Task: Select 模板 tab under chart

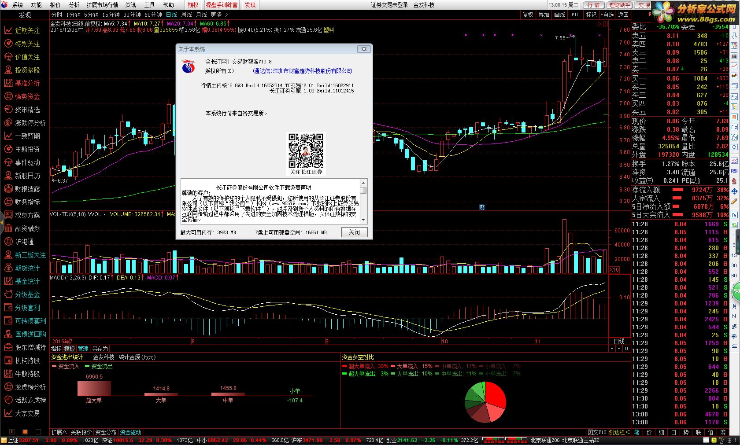Action: [70, 349]
